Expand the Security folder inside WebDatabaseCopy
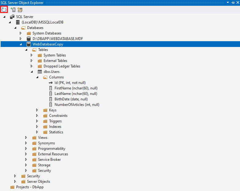The width and height of the screenshot is (240, 191). 26,171
